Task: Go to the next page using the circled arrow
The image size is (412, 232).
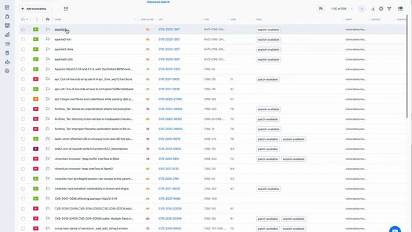Action: pyautogui.click(x=362, y=8)
